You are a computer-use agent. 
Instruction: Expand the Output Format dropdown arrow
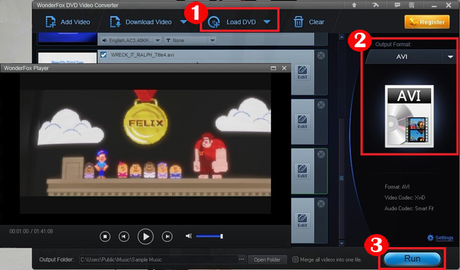[450, 57]
